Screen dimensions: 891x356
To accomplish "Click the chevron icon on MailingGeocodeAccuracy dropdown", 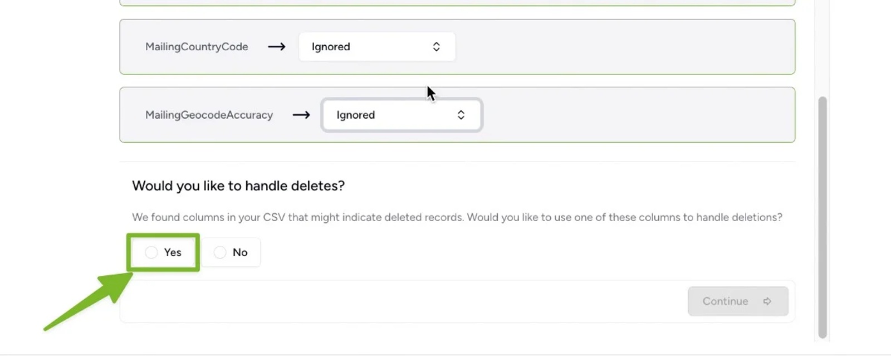I will click(461, 115).
